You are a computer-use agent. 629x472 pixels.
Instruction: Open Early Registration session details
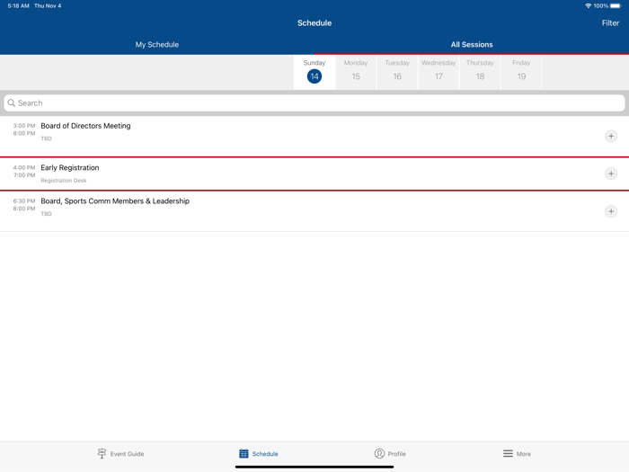pos(270,174)
